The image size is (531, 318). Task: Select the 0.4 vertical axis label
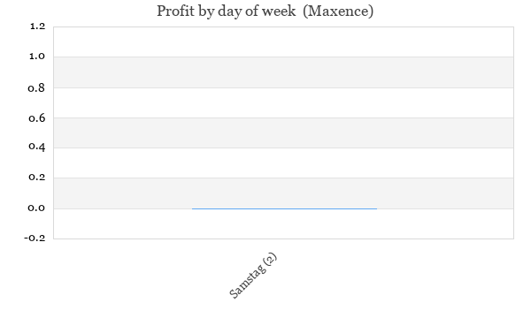pyautogui.click(x=36, y=147)
